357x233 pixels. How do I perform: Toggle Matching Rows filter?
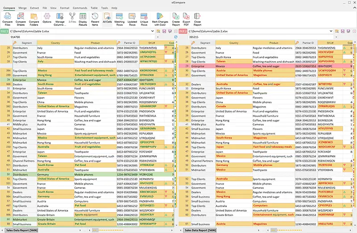click(x=119, y=19)
